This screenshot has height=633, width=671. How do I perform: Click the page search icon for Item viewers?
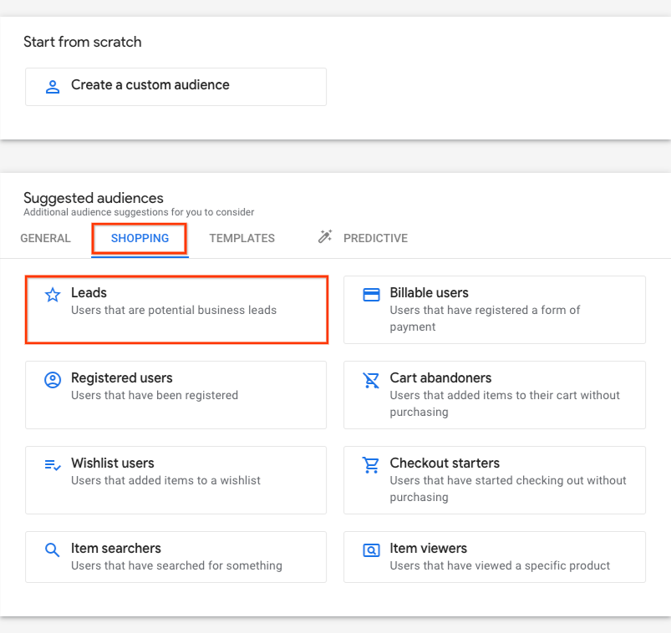click(371, 550)
